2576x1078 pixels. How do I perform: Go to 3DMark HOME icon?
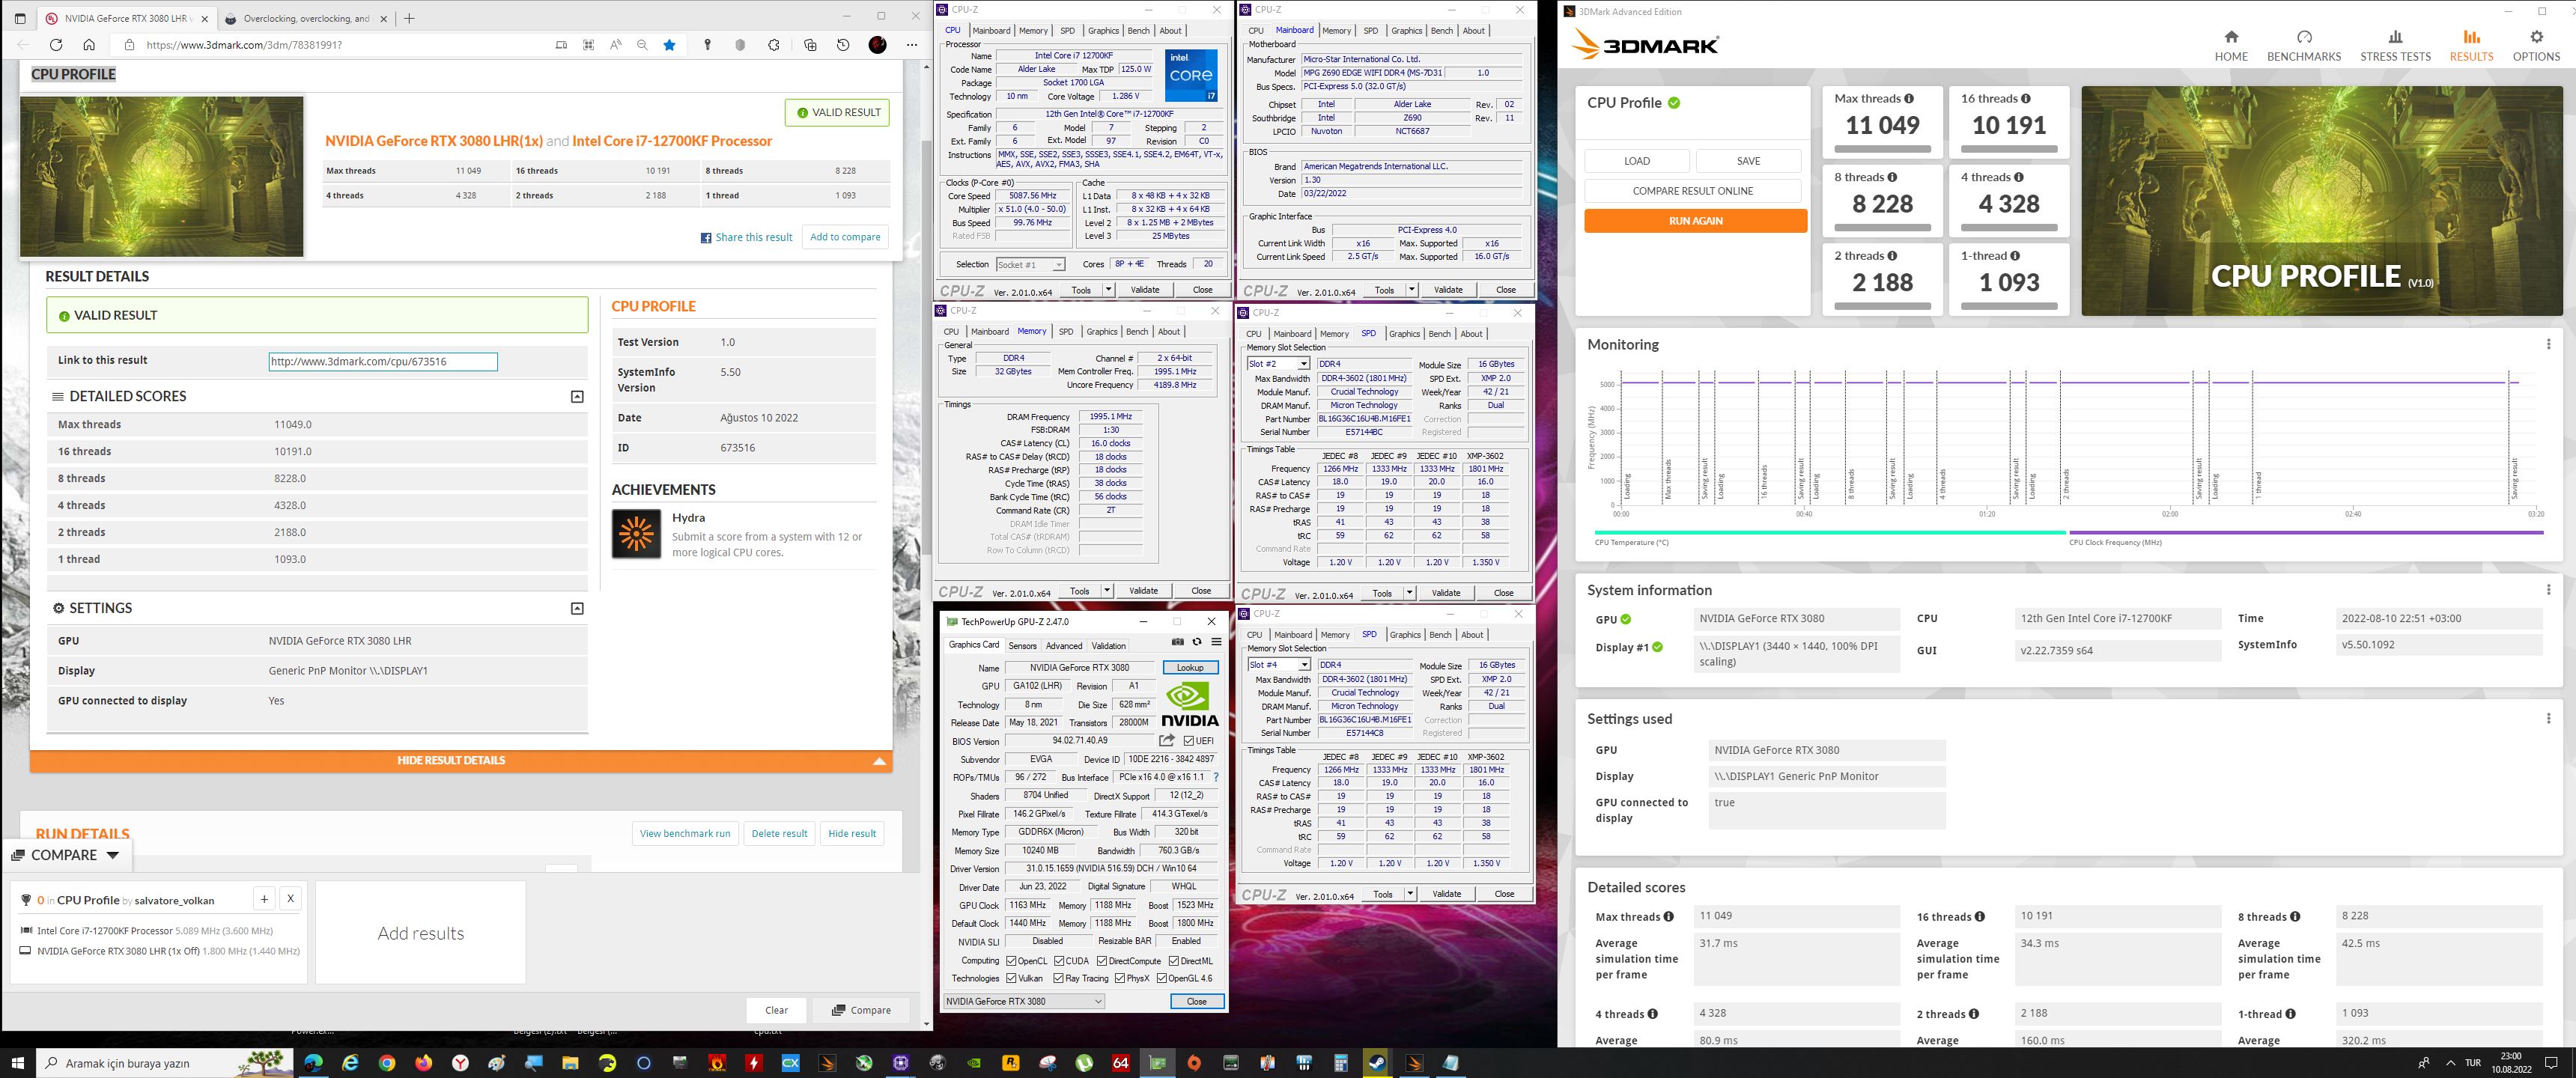click(x=2231, y=46)
